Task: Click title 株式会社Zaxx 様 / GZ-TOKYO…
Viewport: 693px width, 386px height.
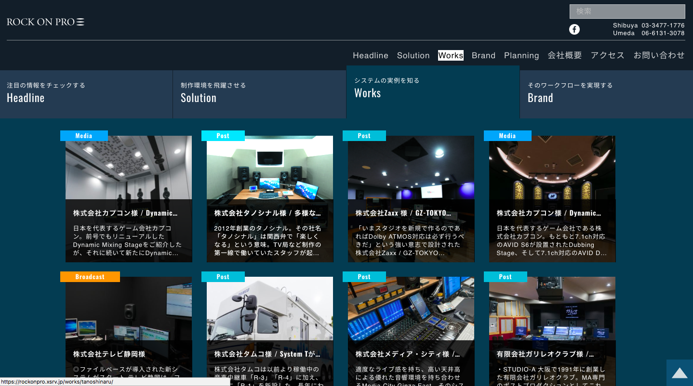Action: [x=403, y=213]
